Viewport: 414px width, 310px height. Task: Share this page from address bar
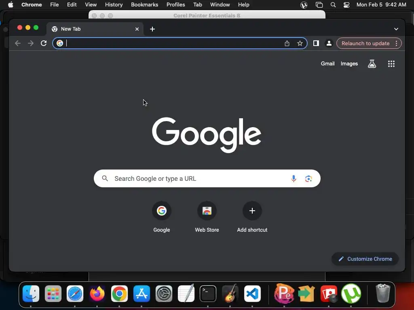pyautogui.click(x=287, y=43)
